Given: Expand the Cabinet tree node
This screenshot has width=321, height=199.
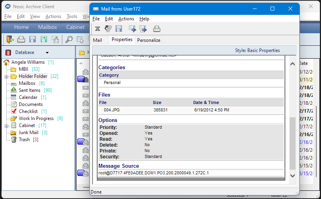Looking at the screenshot, I should (x=7, y=126).
